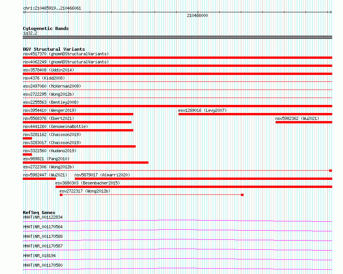Open the nsv3281162 (Chaisson2019) variant
The image size is (343, 274).
point(52,135)
